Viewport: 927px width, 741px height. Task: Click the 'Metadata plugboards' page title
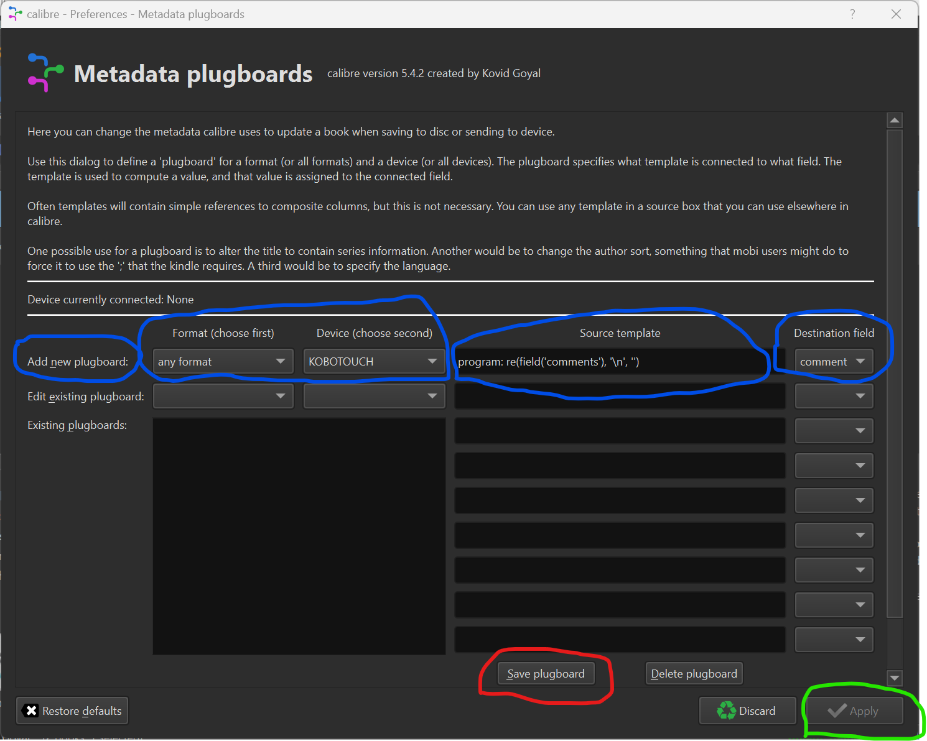click(x=193, y=74)
